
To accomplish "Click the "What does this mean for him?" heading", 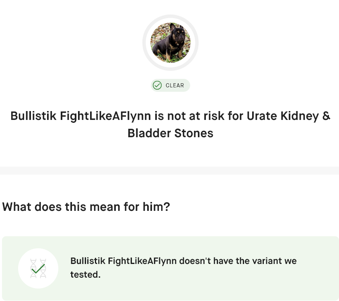I will pyautogui.click(x=86, y=207).
